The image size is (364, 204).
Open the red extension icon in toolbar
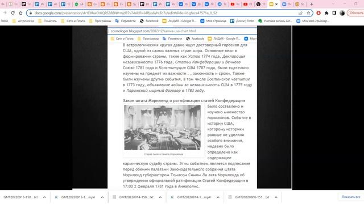[318, 13]
